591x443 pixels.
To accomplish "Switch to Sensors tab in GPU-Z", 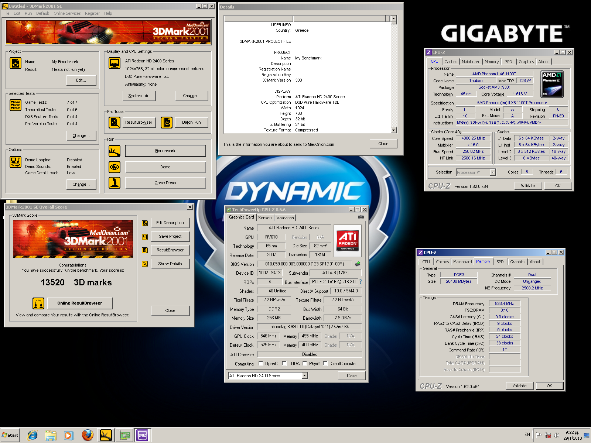I will [265, 218].
